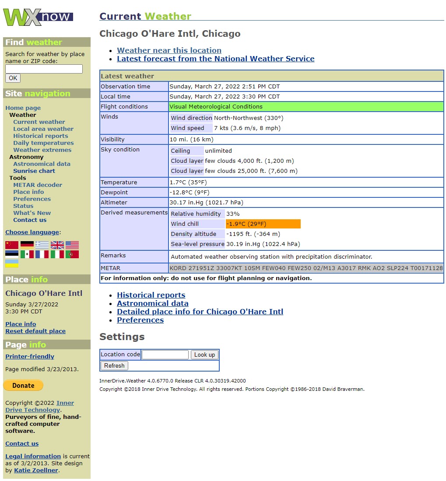Click Reset default place link
The width and height of the screenshot is (446, 481).
click(35, 332)
